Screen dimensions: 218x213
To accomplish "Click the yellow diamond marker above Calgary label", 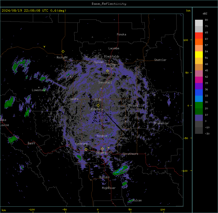I will tap(102, 149).
